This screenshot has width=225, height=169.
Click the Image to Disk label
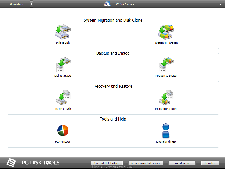(62, 109)
